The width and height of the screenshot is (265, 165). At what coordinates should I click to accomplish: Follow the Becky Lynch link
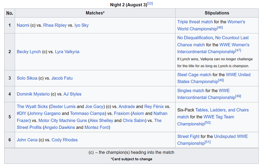click(x=29, y=52)
